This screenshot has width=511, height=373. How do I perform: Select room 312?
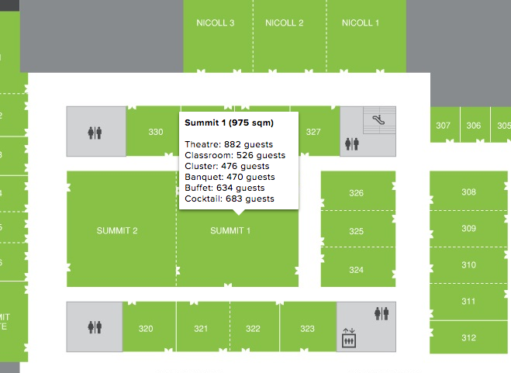(468, 337)
